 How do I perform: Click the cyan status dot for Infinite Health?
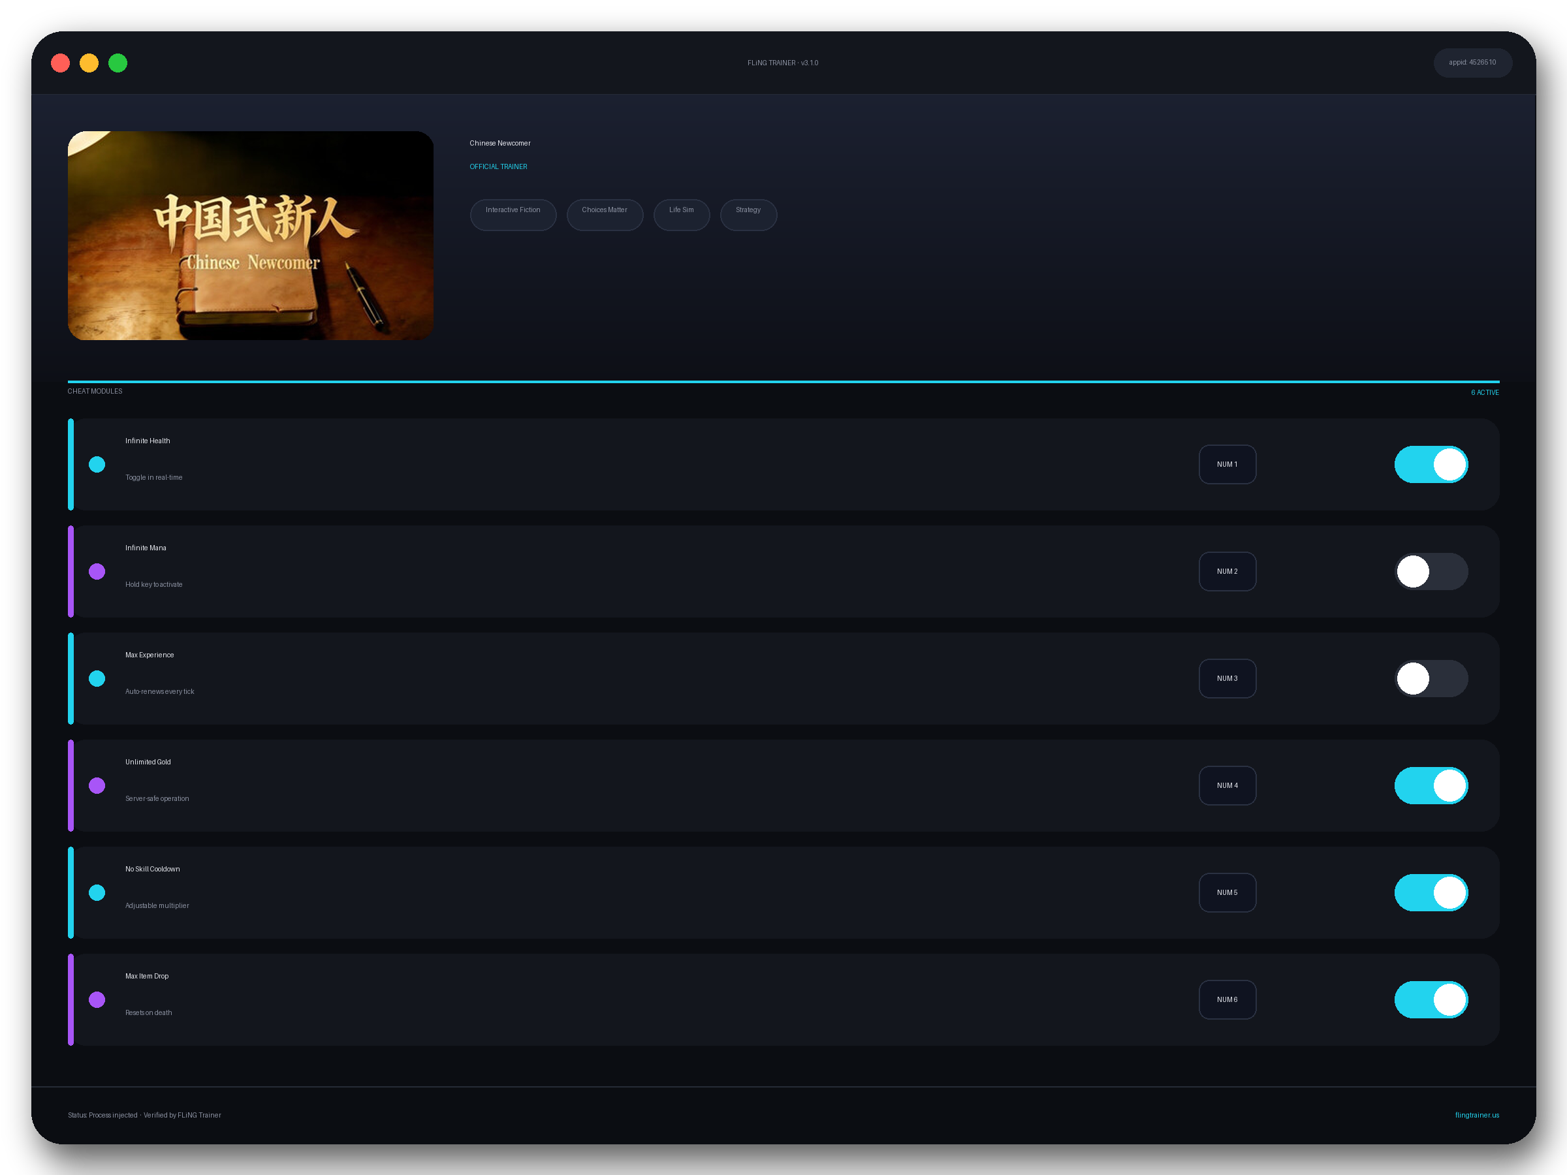pyautogui.click(x=97, y=464)
